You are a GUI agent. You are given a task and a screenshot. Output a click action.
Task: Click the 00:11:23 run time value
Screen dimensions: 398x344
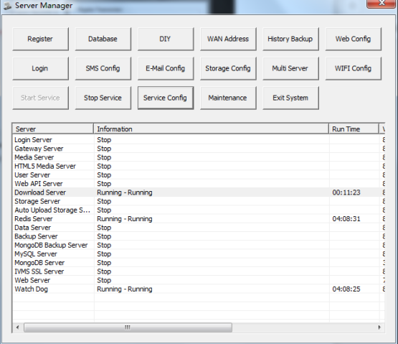pos(346,192)
